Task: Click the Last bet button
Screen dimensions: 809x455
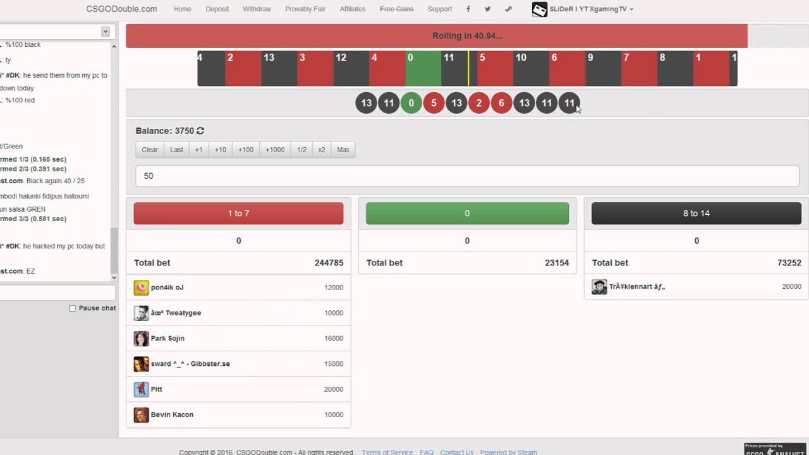Action: [x=177, y=150]
